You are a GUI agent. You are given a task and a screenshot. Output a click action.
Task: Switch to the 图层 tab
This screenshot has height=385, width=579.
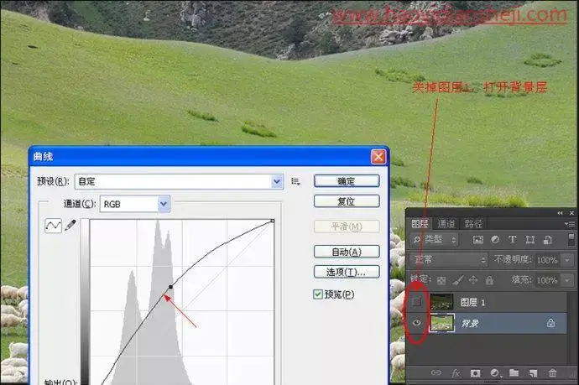(420, 223)
